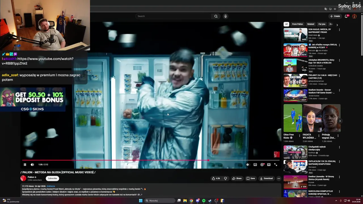Dislike the video with thumbs down

[225, 178]
